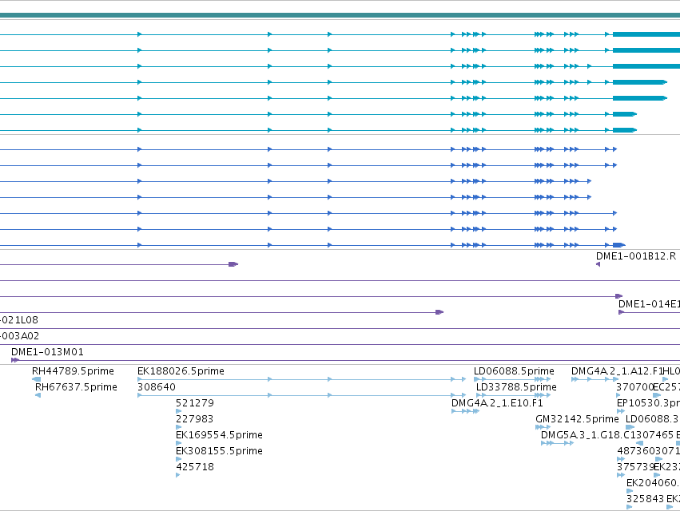Select the EK188026.5prime EST label

181,371
